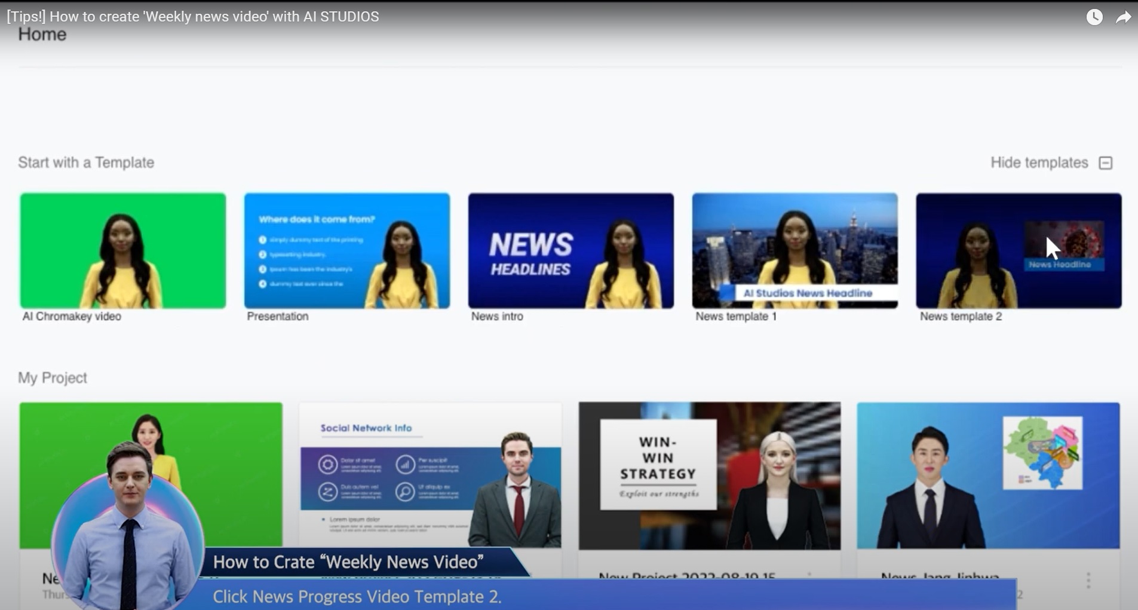Choose the News template 2 thumbnail

click(x=1019, y=250)
